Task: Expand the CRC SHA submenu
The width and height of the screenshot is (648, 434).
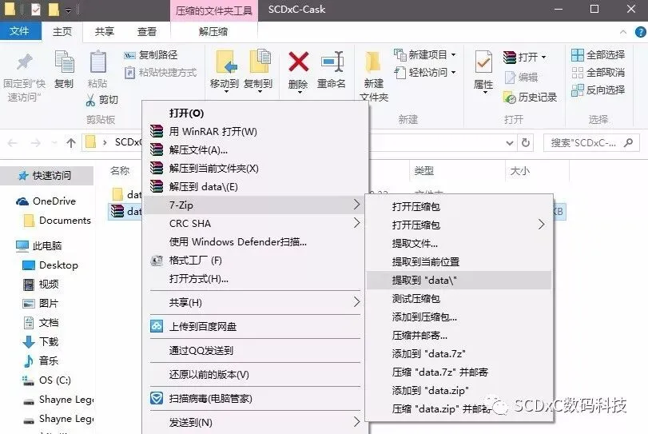Action: pos(255,224)
